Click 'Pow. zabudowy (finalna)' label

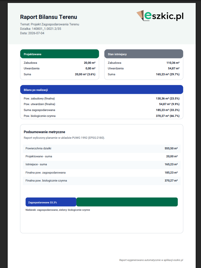[39, 99]
